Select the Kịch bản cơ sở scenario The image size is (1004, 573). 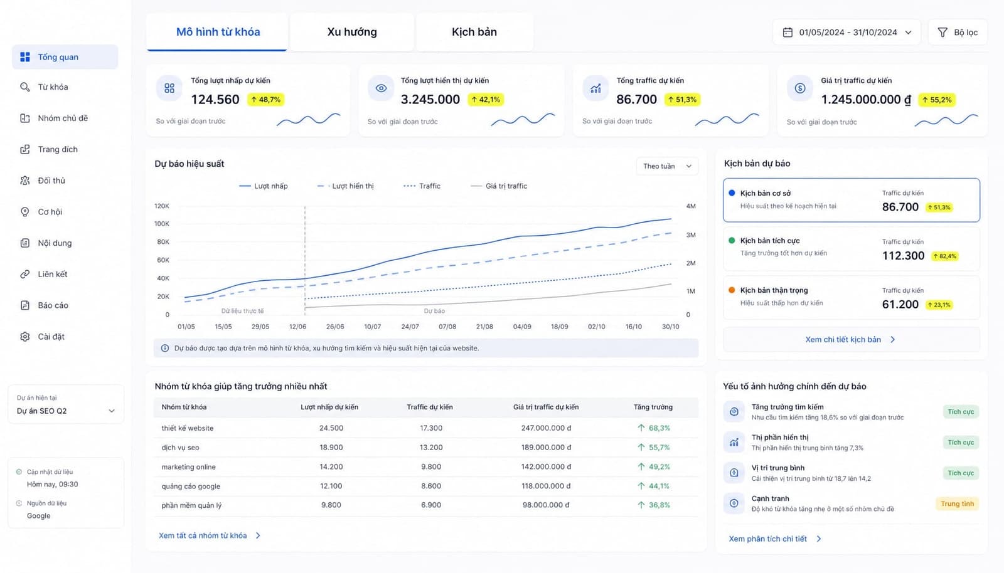pyautogui.click(x=852, y=200)
